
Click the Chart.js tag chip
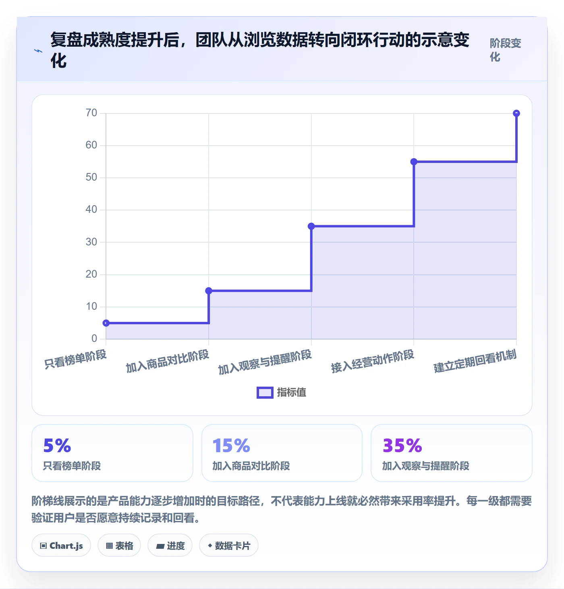(x=61, y=546)
